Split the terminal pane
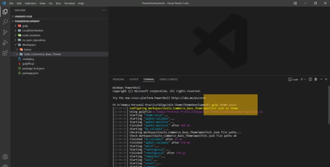Screen dimensions: 330x167 tap(310, 79)
